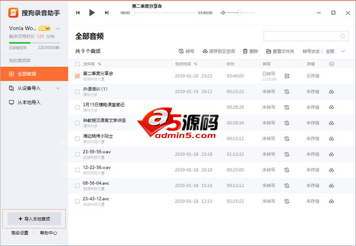The height and width of the screenshot is (246, 356).
Task: Click transcribe icon for 08-56-04.avc
Action: pos(287,186)
